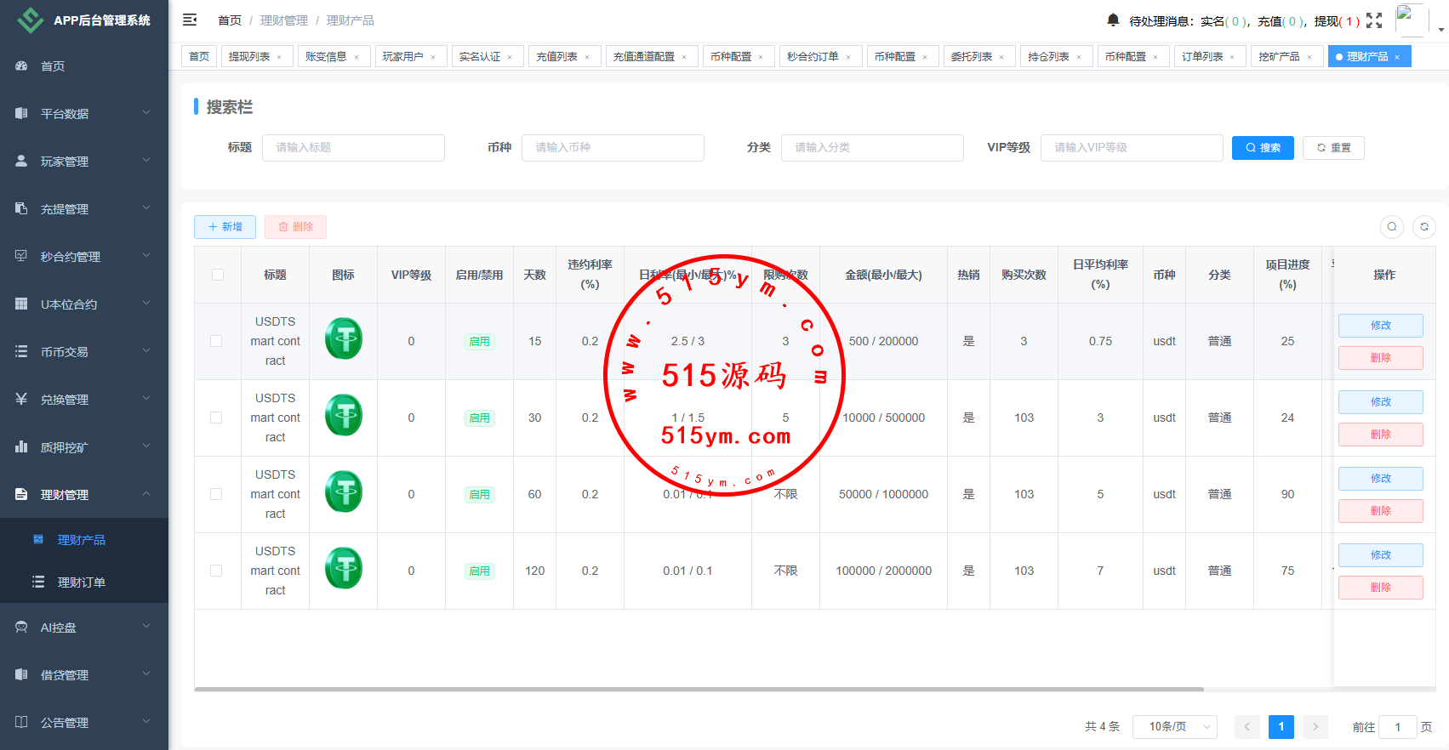Check the first row's checkbox
This screenshot has width=1449, height=750.
coord(216,341)
